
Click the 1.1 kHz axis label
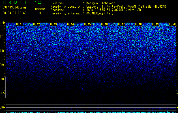(x=2, y=37)
